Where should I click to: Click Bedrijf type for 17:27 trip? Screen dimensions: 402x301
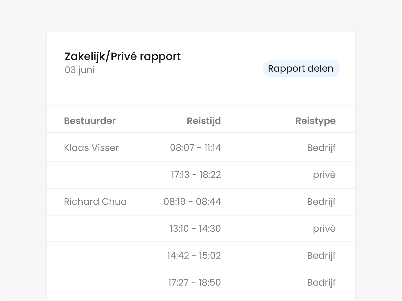click(321, 283)
